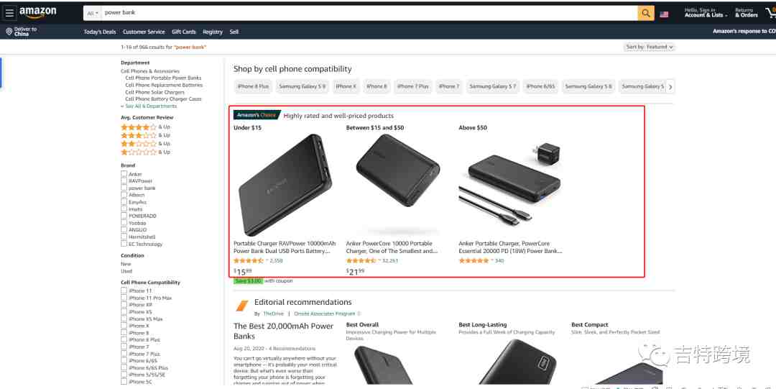Click the orange search magnifier button
Screen dimensions: 776x389
tap(646, 14)
